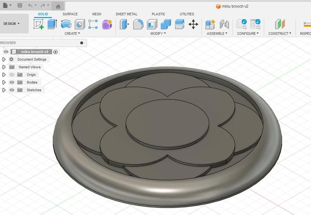Switch to the Surface tab
The image size is (311, 215).
[70, 14]
